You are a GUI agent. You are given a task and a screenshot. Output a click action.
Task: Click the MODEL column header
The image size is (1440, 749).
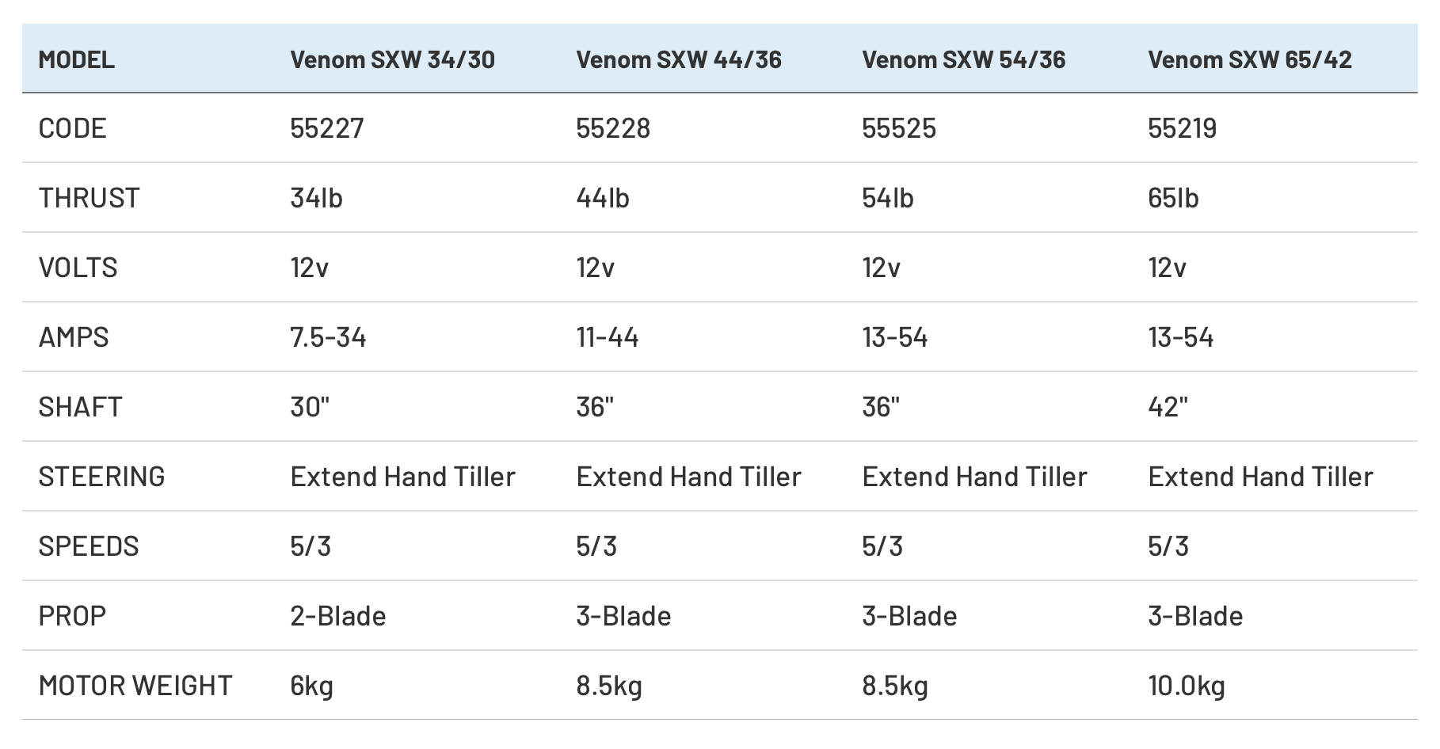click(x=77, y=60)
